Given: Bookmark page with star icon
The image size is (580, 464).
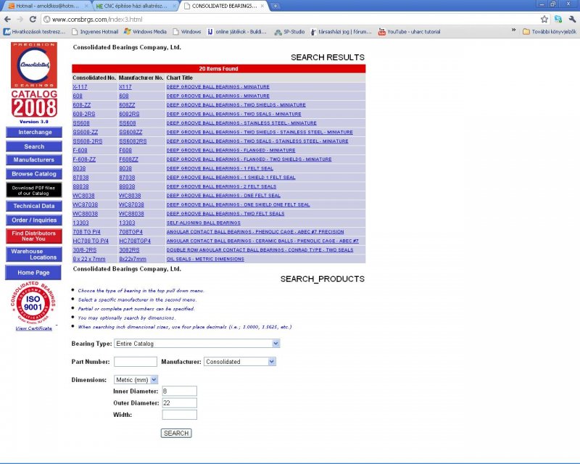Looking at the screenshot, I should (x=544, y=20).
